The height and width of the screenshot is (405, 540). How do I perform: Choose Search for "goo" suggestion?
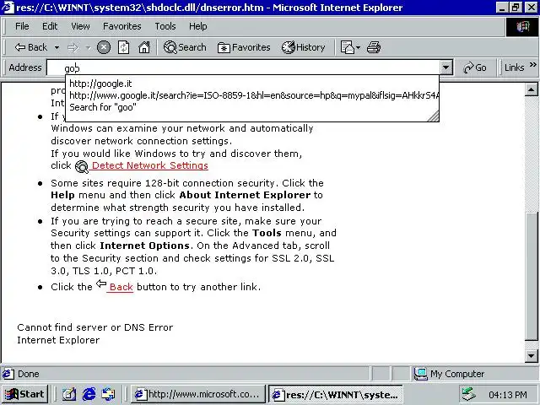click(x=252, y=107)
